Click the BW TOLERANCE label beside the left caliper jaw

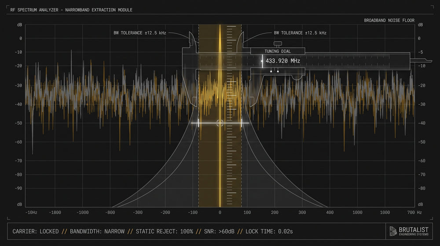point(140,33)
